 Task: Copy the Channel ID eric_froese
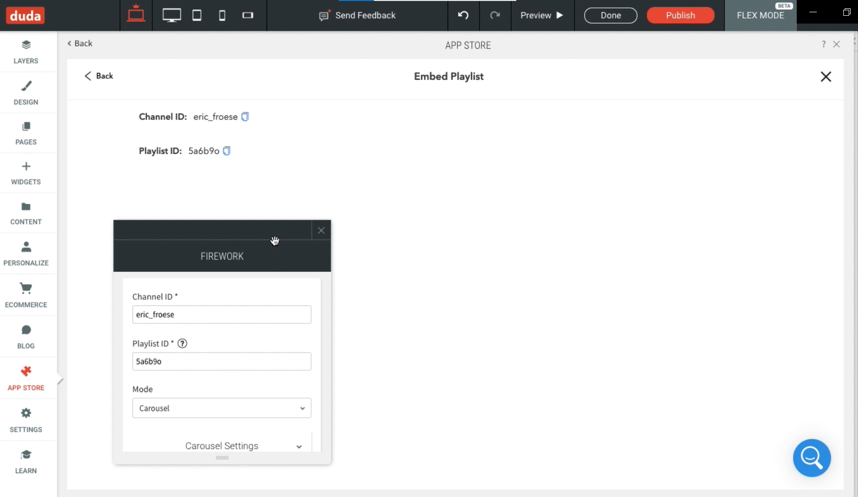click(x=245, y=117)
